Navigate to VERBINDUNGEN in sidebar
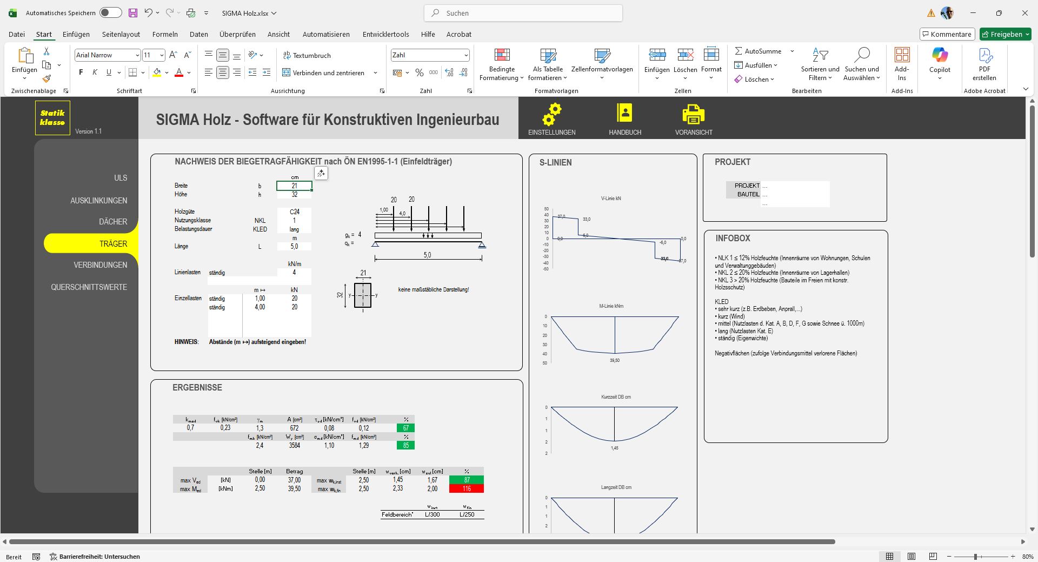This screenshot has width=1038, height=562. click(101, 265)
